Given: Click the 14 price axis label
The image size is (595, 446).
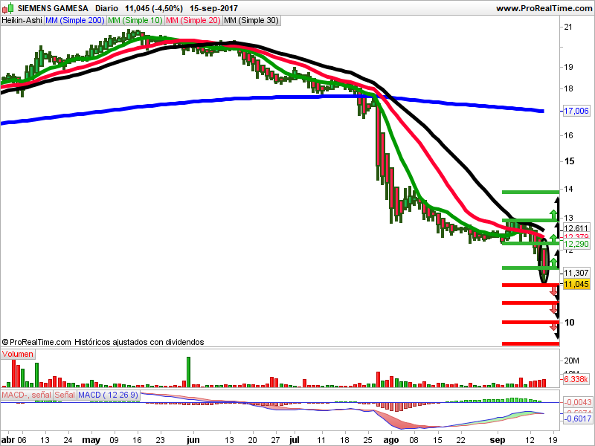Looking at the screenshot, I should point(568,189).
